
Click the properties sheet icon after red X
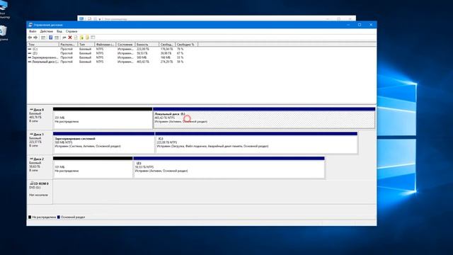pyautogui.click(x=76, y=38)
